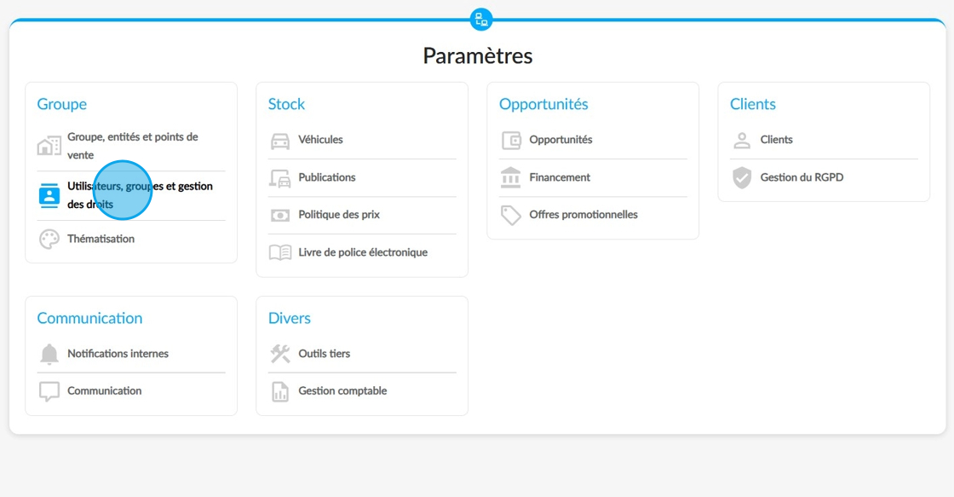Open Gestion comptable settings
The height and width of the screenshot is (497, 954).
[x=342, y=391]
